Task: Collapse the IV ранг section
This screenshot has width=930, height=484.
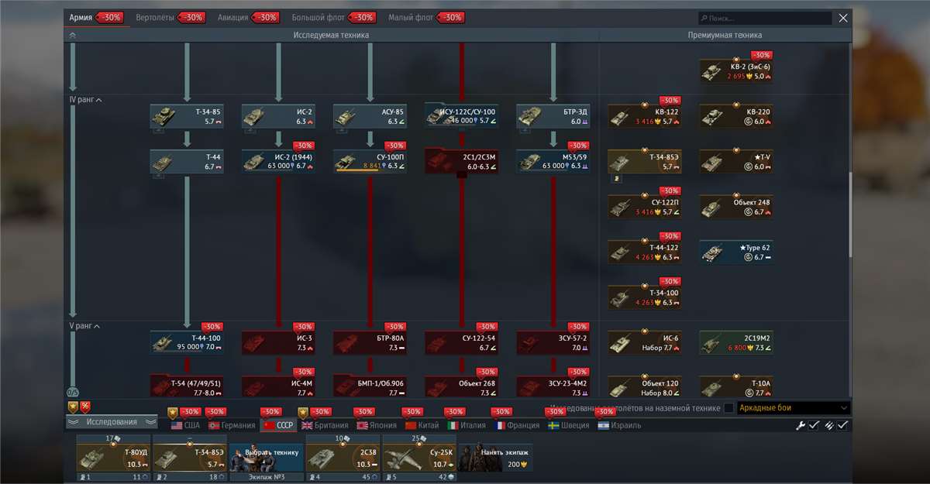Action: (85, 99)
